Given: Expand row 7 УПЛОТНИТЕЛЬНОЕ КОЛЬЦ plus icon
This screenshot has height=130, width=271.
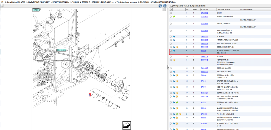Looking at the screenshot, I should [171, 43].
